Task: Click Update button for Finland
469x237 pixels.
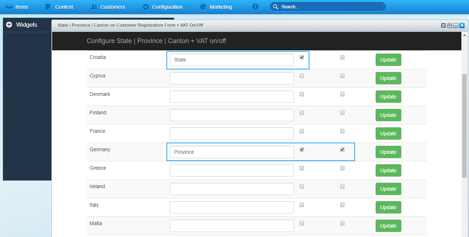Action: pos(388,115)
